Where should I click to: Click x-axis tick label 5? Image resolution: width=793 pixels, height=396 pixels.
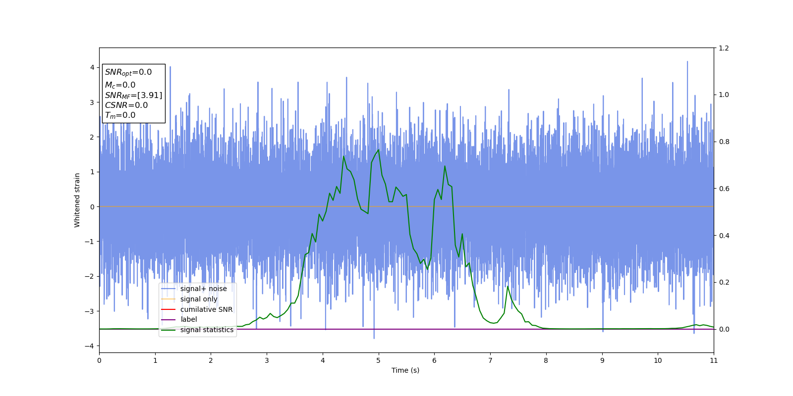pyautogui.click(x=379, y=360)
